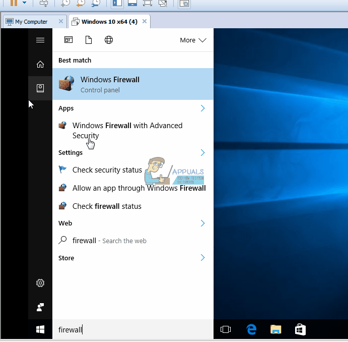Click the Task View taskbar icon
Image resolution: width=348 pixels, height=342 pixels.
[226, 330]
